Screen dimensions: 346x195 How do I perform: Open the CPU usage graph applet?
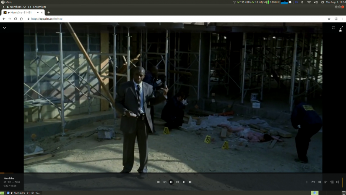coord(284,2)
